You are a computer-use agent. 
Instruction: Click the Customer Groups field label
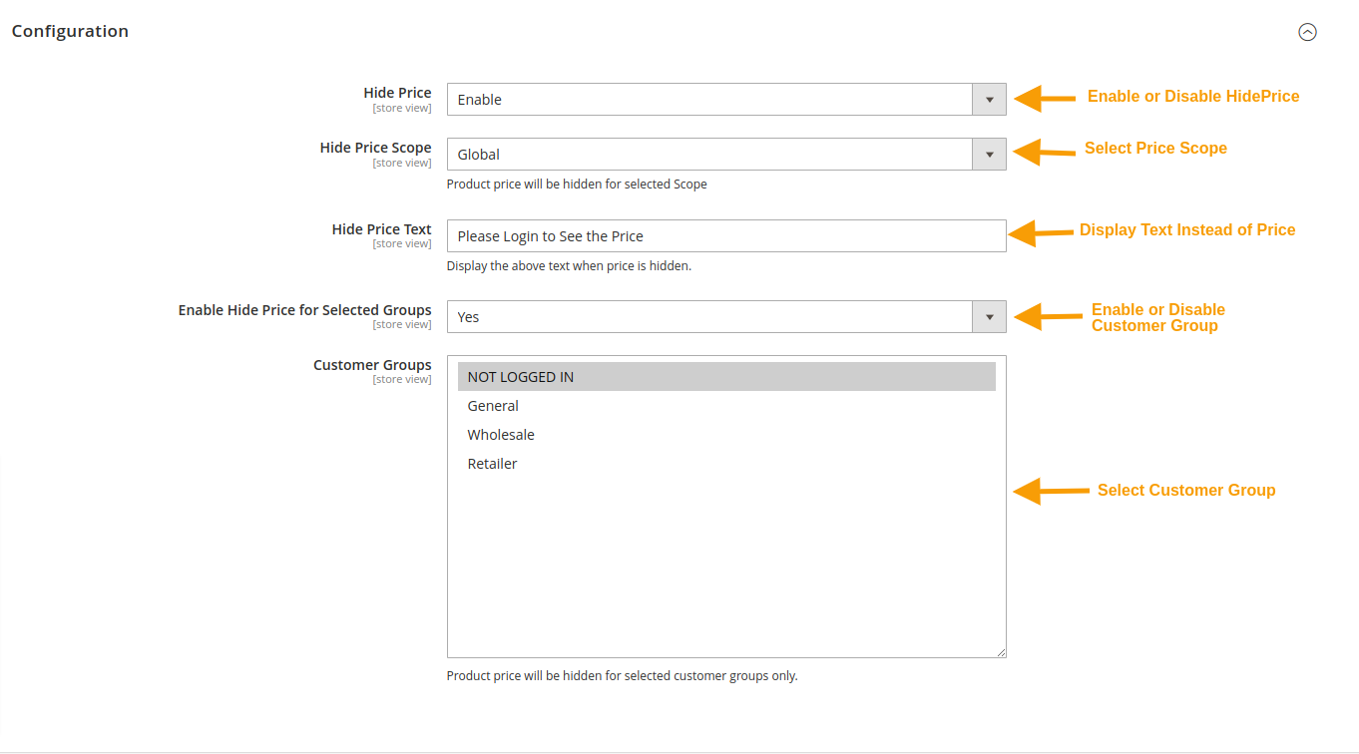tap(372, 364)
